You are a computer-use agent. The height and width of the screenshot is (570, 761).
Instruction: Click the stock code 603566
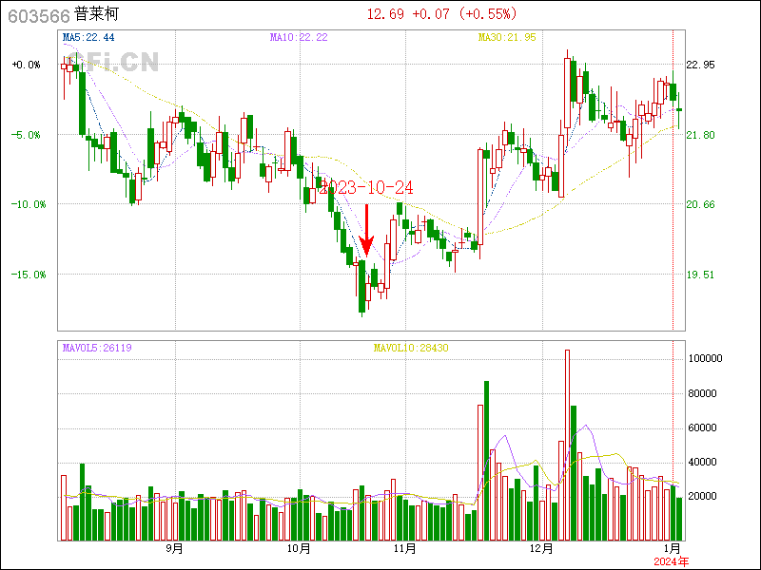[38, 15]
